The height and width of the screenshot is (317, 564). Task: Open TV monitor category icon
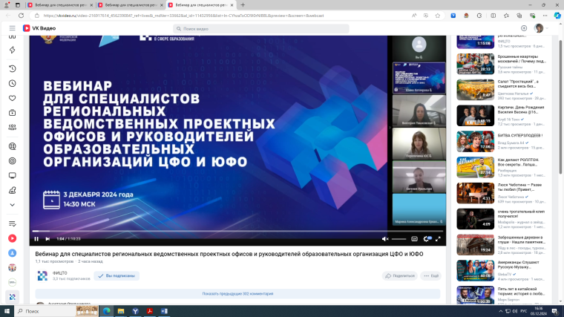(12, 176)
